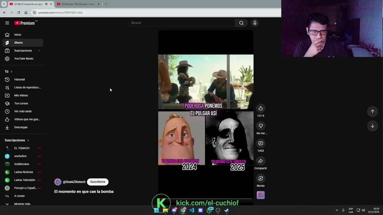Open Descargas in the sidebar
This screenshot has height=215, width=383.
[23, 127]
